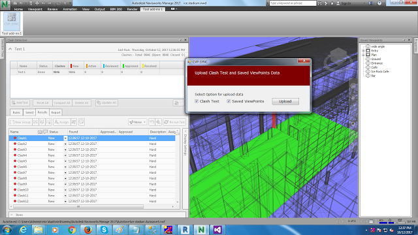The width and height of the screenshot is (418, 235).
Task: Click the Delete All button
Action: tap(82, 103)
